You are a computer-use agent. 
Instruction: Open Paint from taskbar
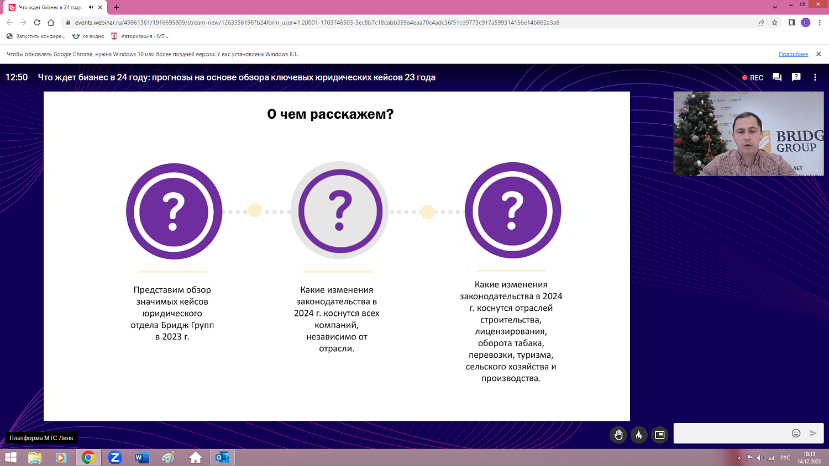tap(169, 457)
